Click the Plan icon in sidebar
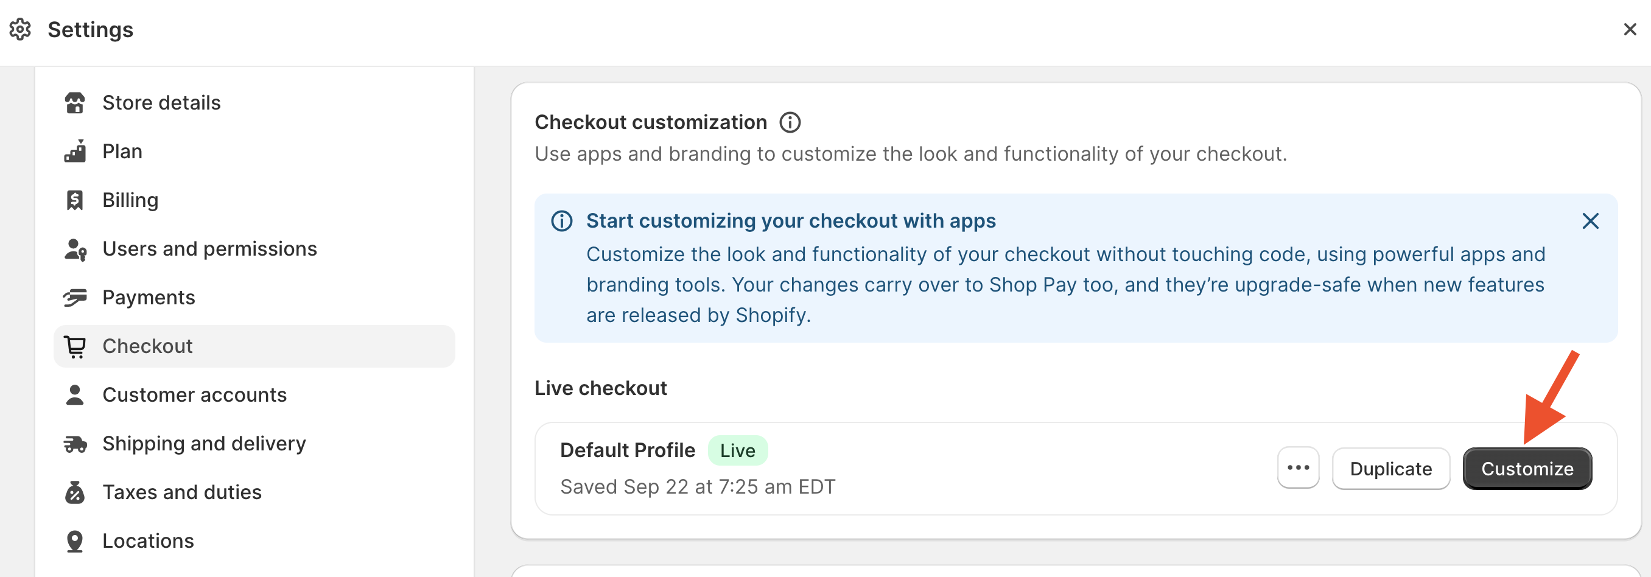1651x577 pixels. click(75, 152)
